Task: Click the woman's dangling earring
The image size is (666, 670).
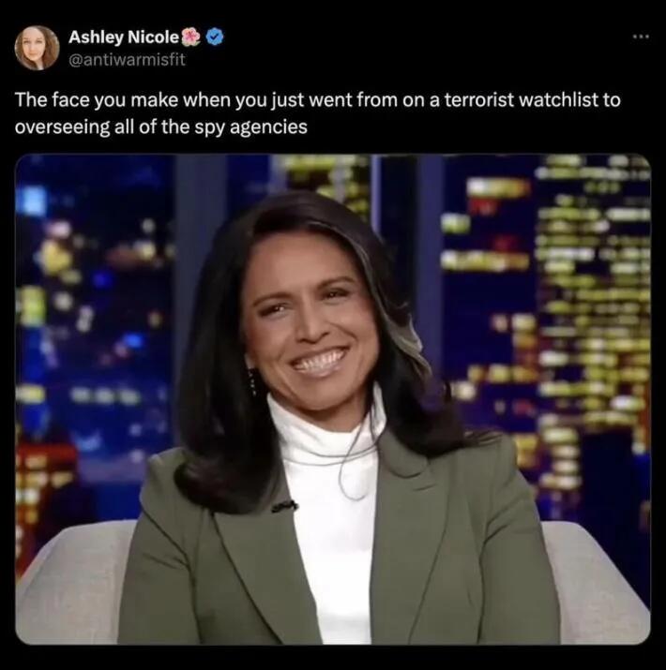Action: pyautogui.click(x=251, y=381)
